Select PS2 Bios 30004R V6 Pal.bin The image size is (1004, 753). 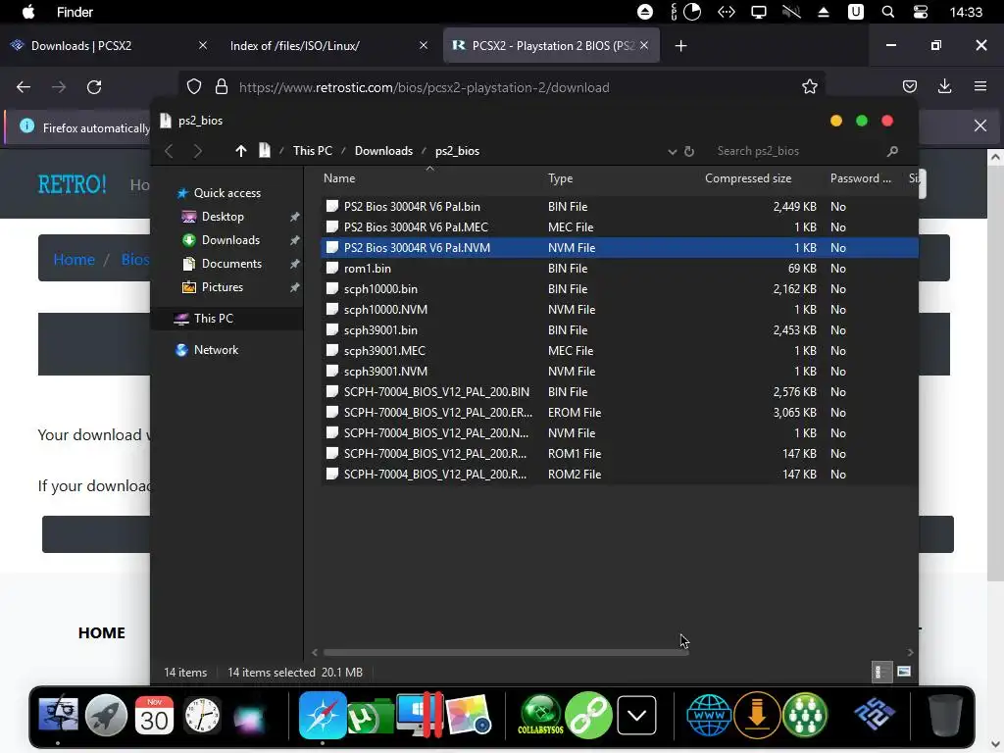click(619, 207)
